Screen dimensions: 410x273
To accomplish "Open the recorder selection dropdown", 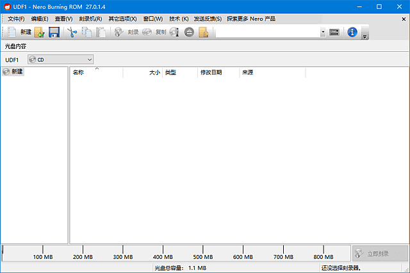I will tap(323, 32).
